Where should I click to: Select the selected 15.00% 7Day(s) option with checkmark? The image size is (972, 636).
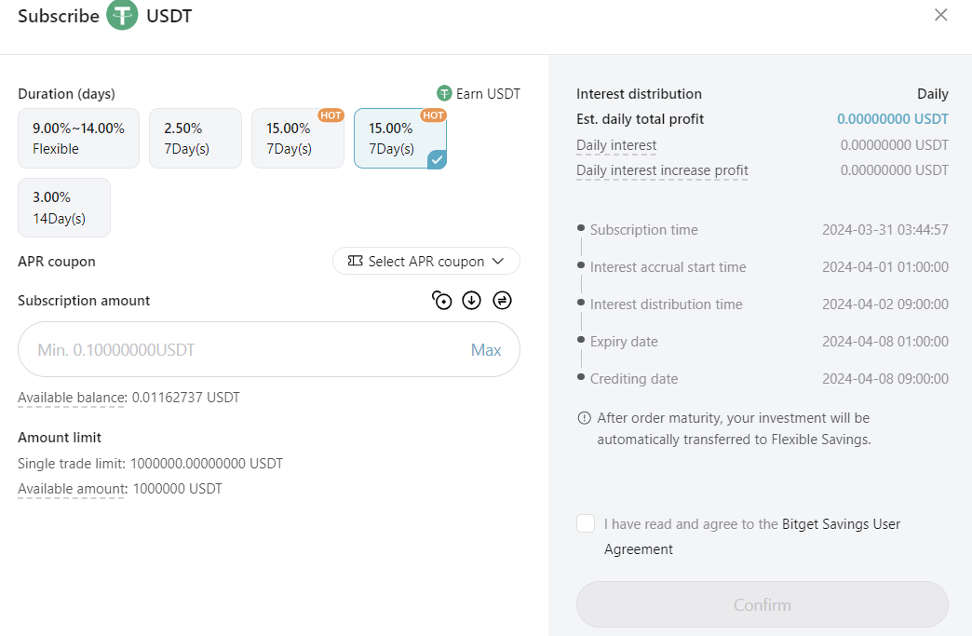pyautogui.click(x=400, y=138)
